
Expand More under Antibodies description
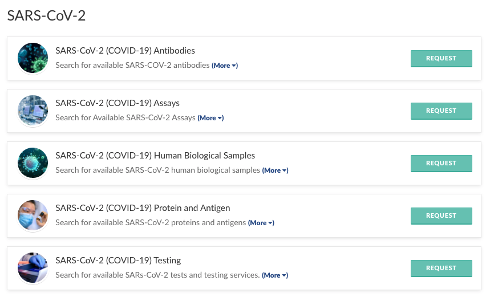[x=225, y=66]
